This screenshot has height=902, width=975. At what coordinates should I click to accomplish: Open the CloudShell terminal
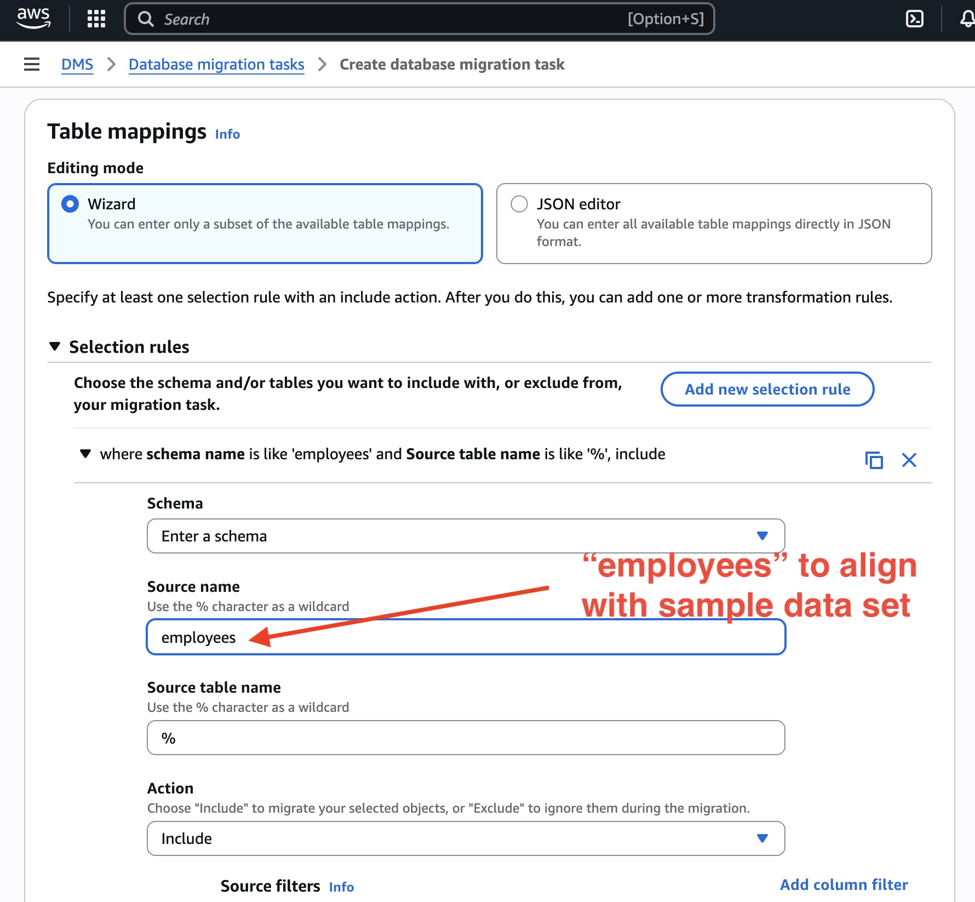(914, 19)
